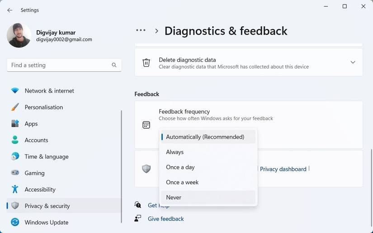The height and width of the screenshot is (233, 373).
Task: Expand the Delete diagnostic data section
Action: pyautogui.click(x=353, y=62)
